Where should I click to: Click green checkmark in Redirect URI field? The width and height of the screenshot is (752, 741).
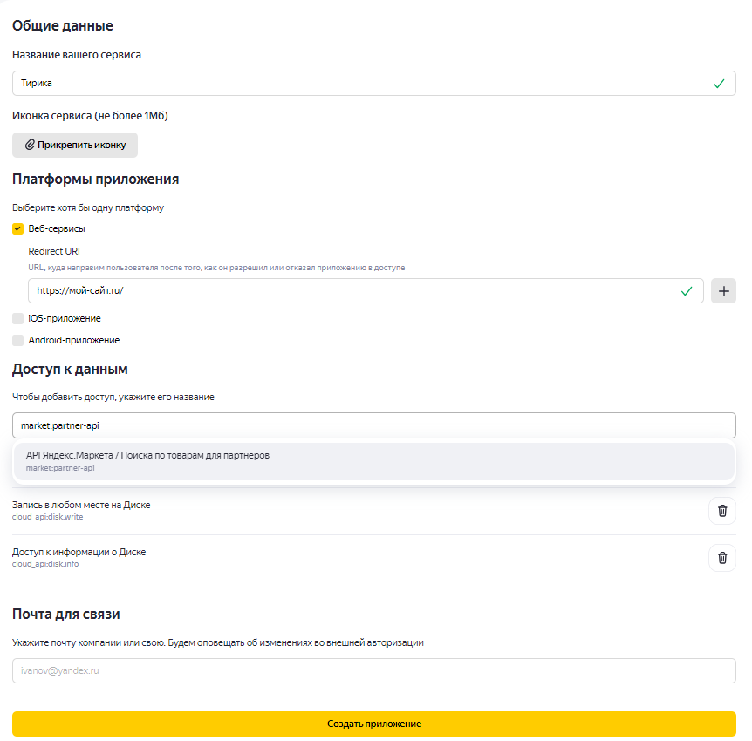(x=687, y=291)
